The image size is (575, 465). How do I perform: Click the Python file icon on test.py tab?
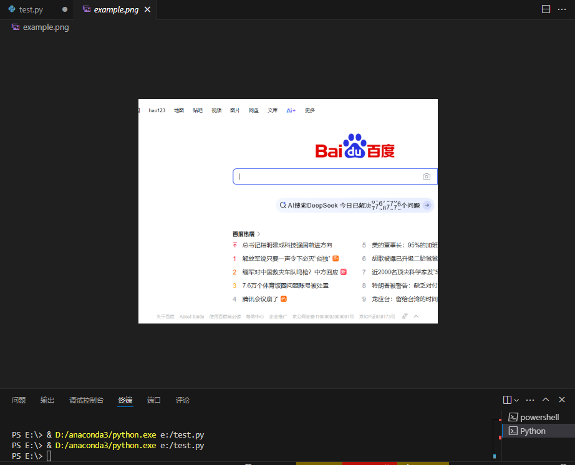(x=12, y=9)
